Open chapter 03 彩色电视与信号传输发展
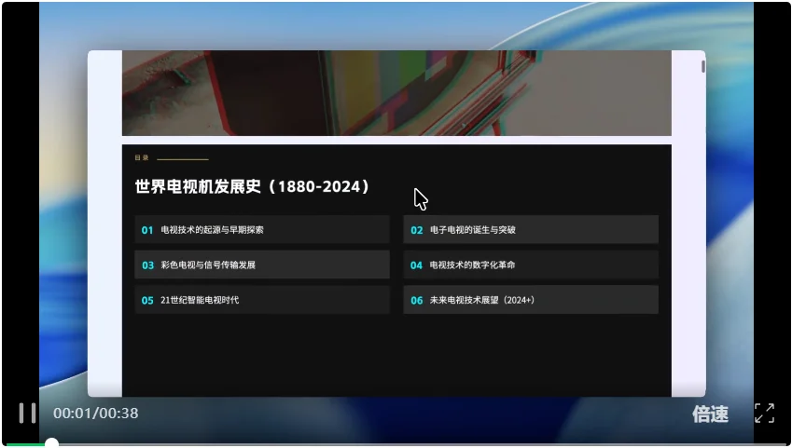The image size is (792, 448). point(262,265)
